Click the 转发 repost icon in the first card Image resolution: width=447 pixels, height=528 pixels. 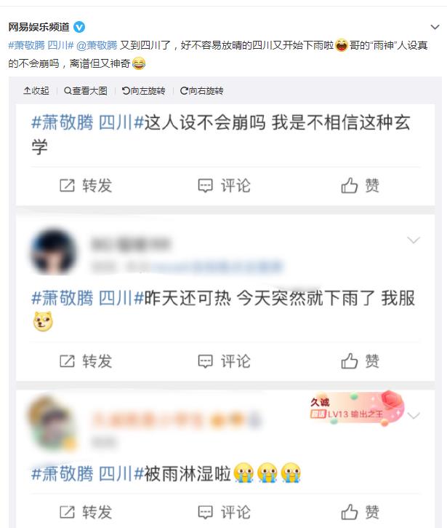click(x=67, y=186)
